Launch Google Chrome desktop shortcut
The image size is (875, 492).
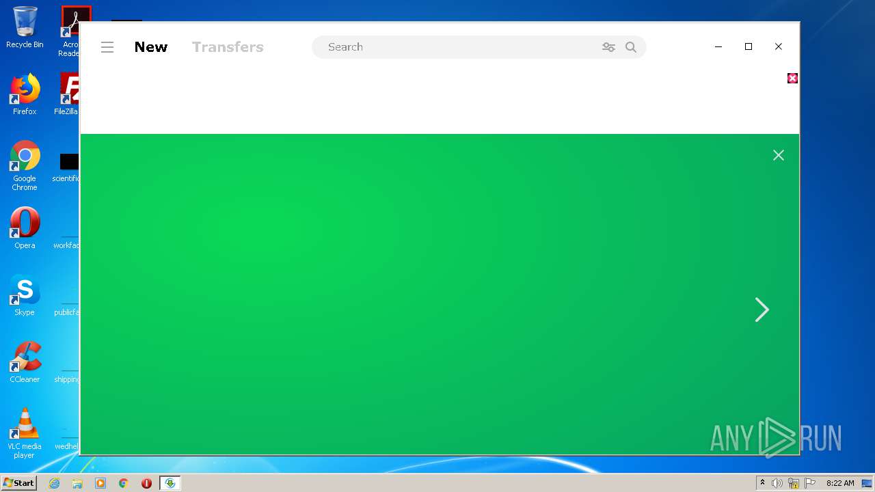click(x=25, y=165)
